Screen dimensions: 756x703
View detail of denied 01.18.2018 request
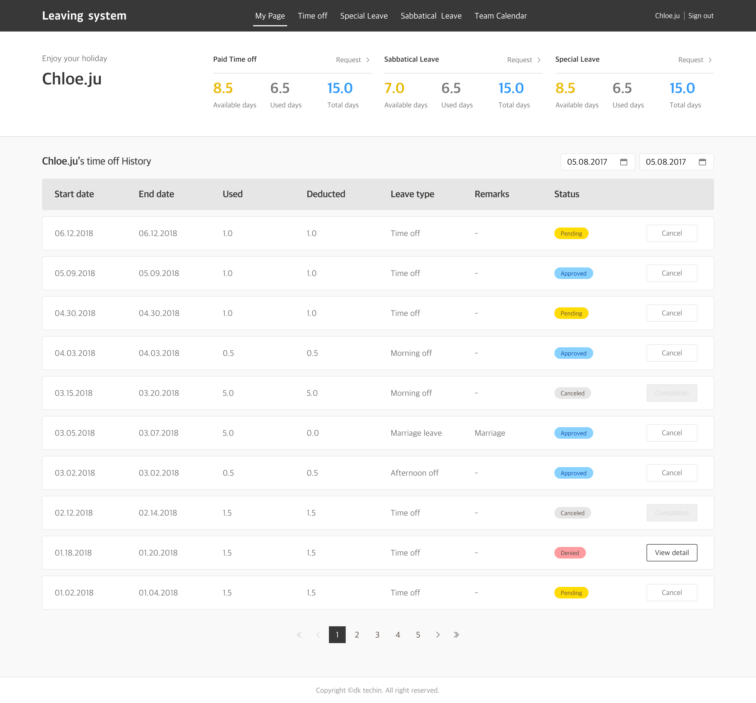click(x=671, y=552)
